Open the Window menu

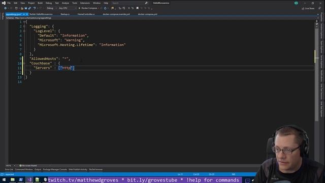coord(96,3)
